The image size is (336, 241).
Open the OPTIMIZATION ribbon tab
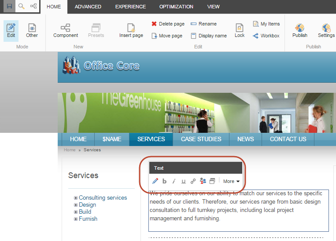point(176,7)
